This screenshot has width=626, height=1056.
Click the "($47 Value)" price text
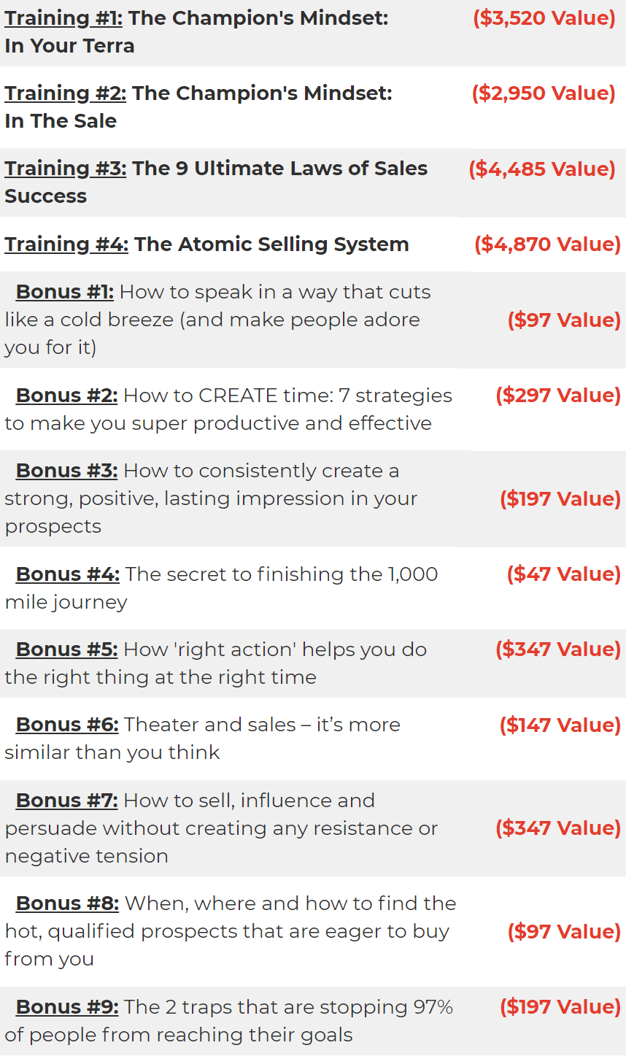pyautogui.click(x=564, y=574)
